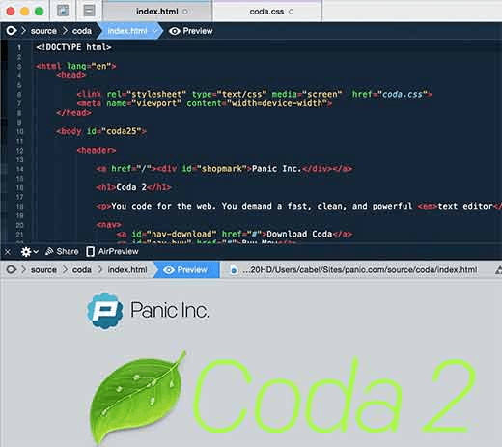The height and width of the screenshot is (447, 502).
Task: Click the body id "coda25" value
Action: 122,131
